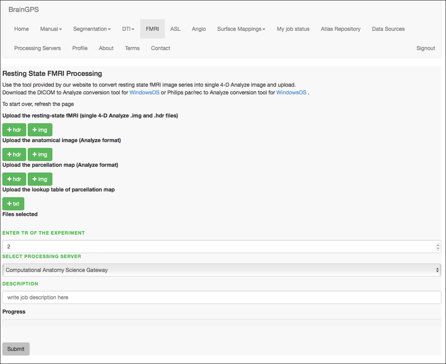
Task: Go to My job status page
Action: click(x=293, y=29)
